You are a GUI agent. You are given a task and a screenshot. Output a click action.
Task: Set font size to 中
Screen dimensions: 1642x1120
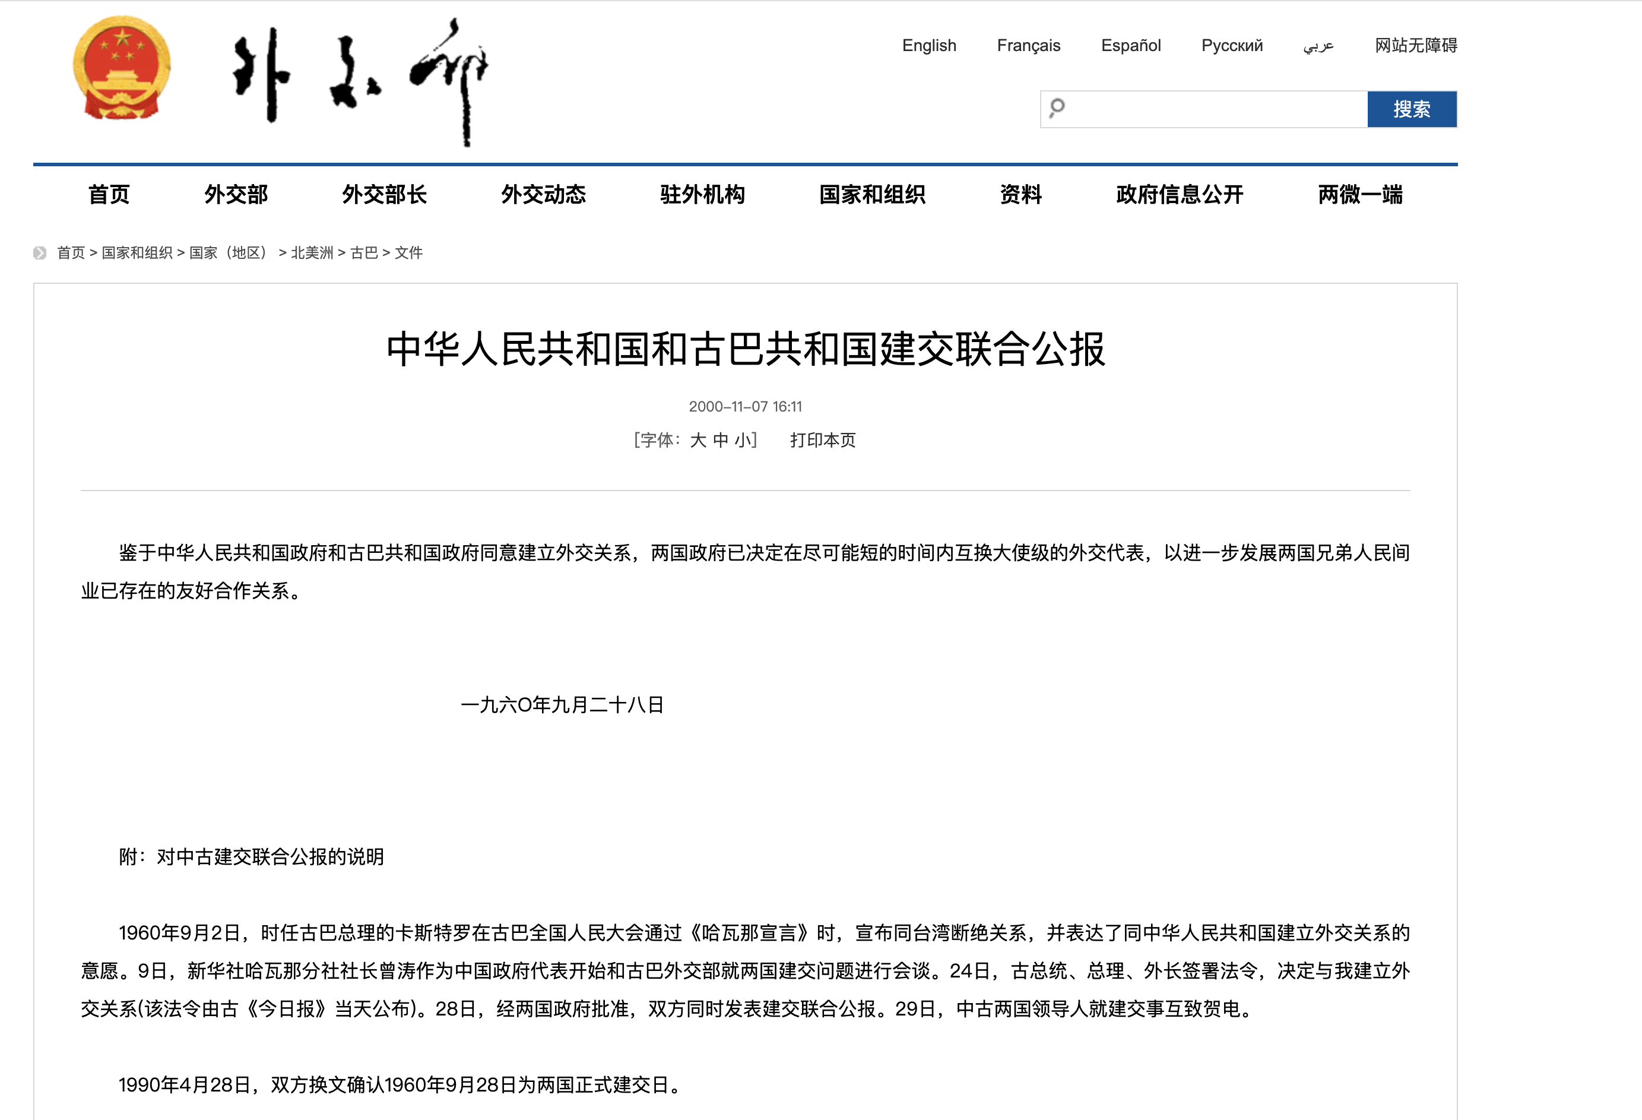[x=720, y=440]
